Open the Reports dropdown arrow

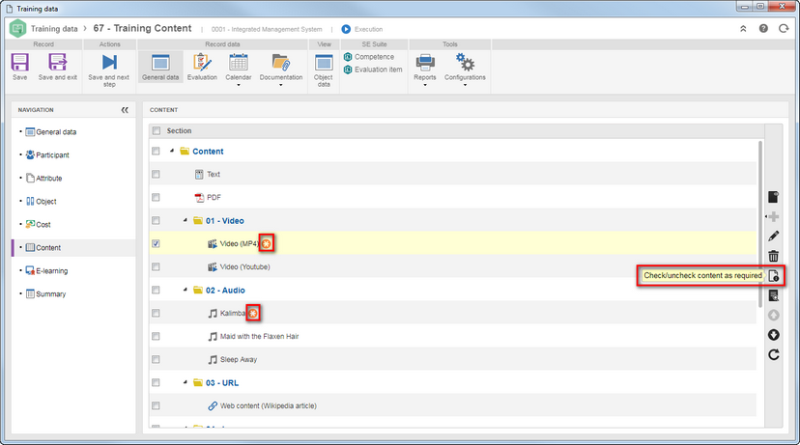(x=425, y=85)
